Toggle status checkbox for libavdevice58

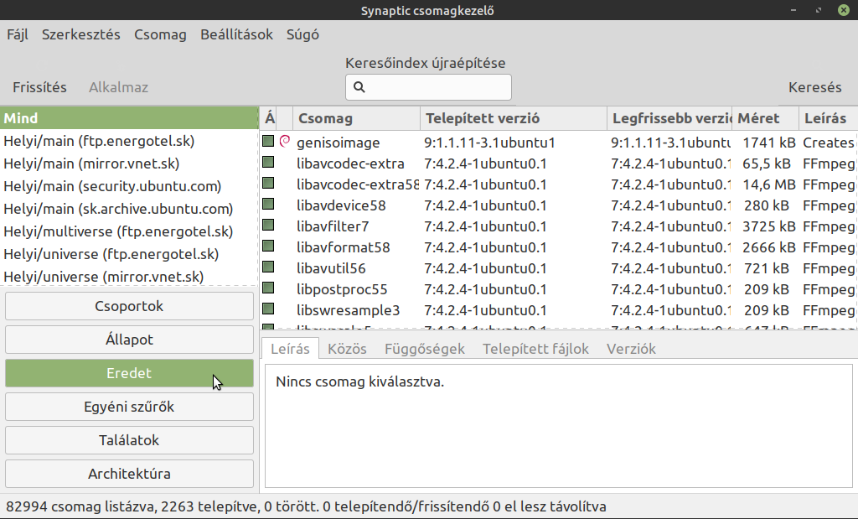pyautogui.click(x=268, y=205)
